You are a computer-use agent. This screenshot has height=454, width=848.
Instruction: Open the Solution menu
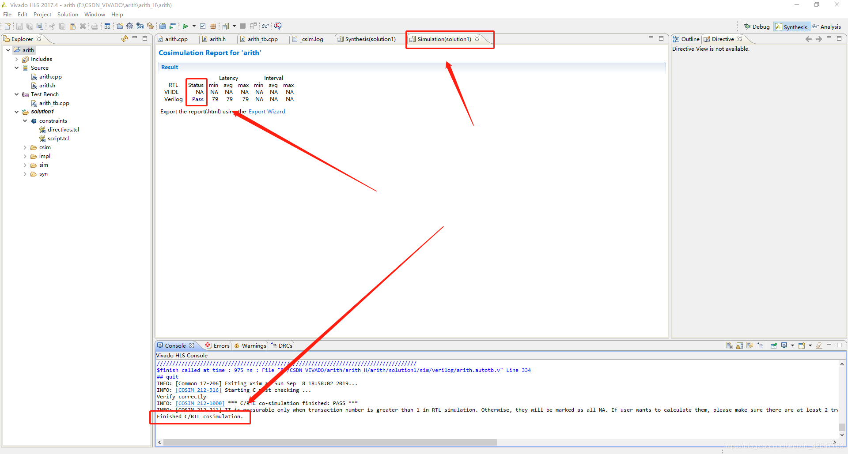68,15
